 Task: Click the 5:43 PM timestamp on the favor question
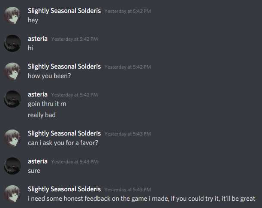[127, 134]
